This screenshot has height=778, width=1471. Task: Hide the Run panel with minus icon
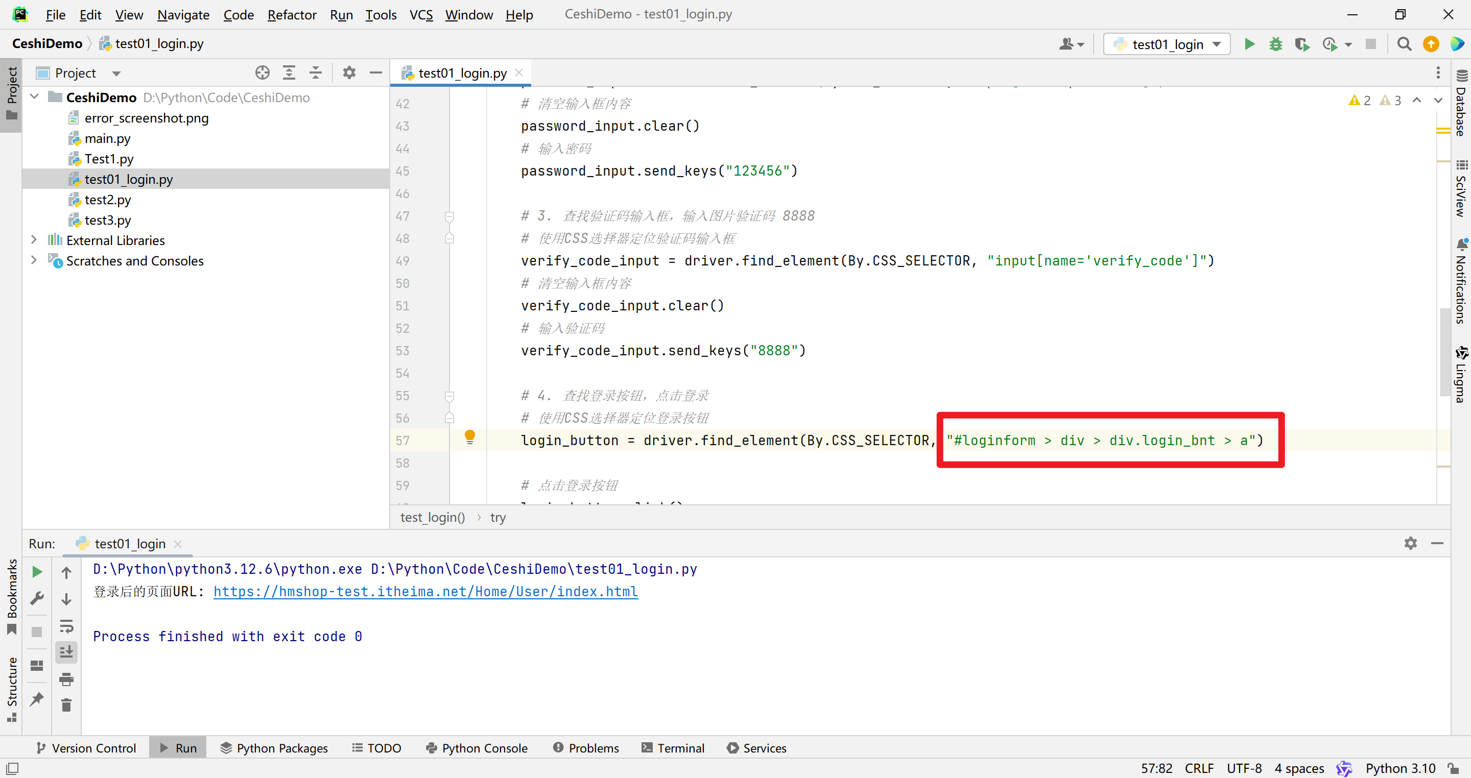[x=1437, y=543]
